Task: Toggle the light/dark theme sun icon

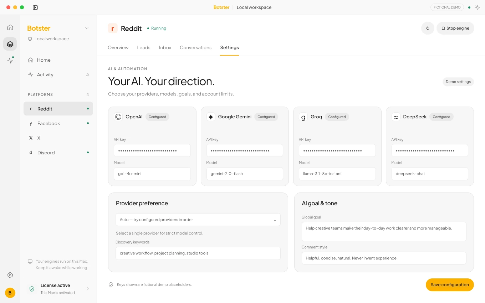Action: (x=477, y=7)
